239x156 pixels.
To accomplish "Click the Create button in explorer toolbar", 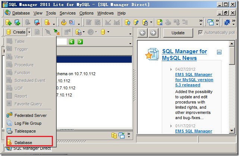I will pos(16,32).
